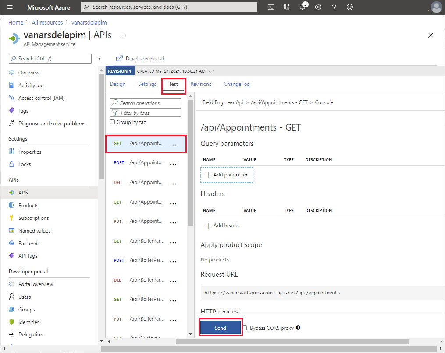Open Groups in the sidebar
The image size is (445, 353).
tap(26, 310)
